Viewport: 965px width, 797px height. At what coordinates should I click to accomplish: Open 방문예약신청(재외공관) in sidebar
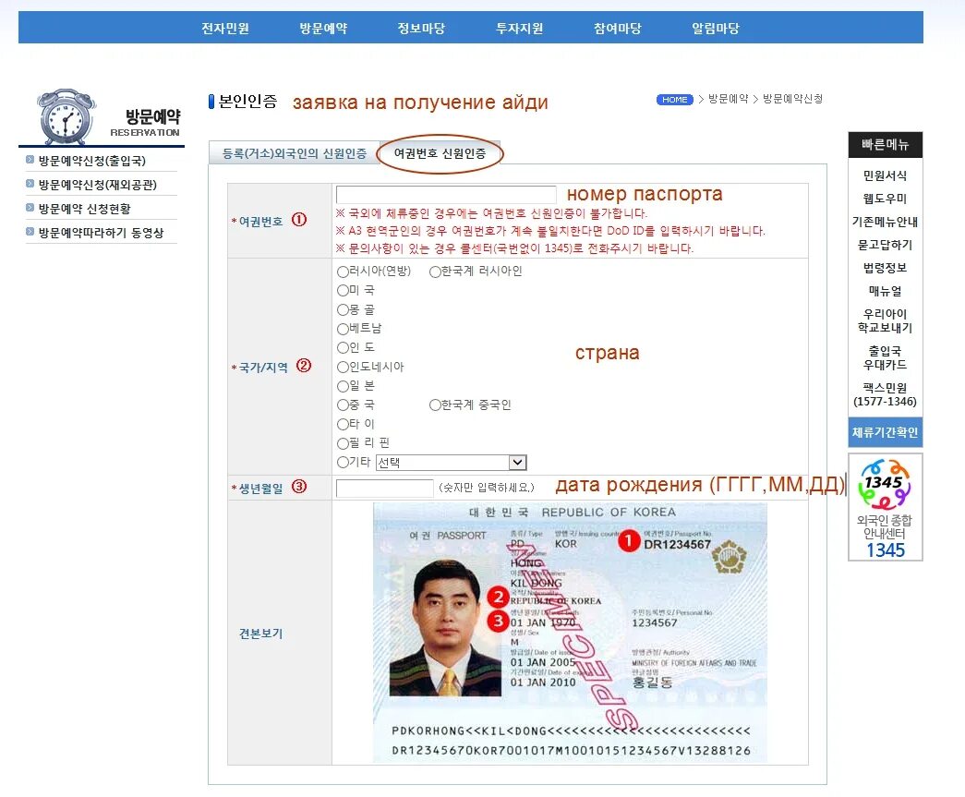pyautogui.click(x=97, y=185)
